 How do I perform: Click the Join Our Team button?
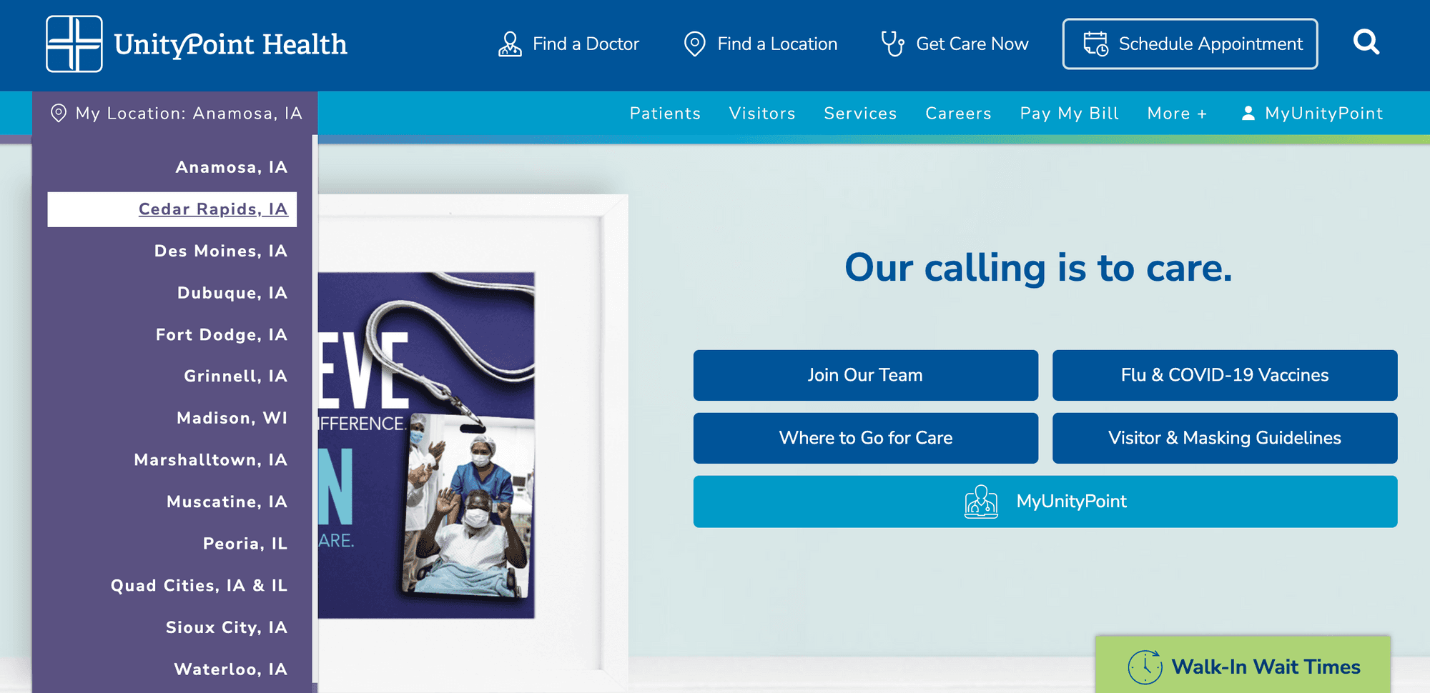tap(865, 375)
